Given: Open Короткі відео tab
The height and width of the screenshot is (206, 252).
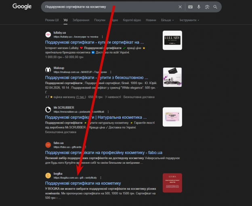Looking at the screenshot, I should point(132,20).
